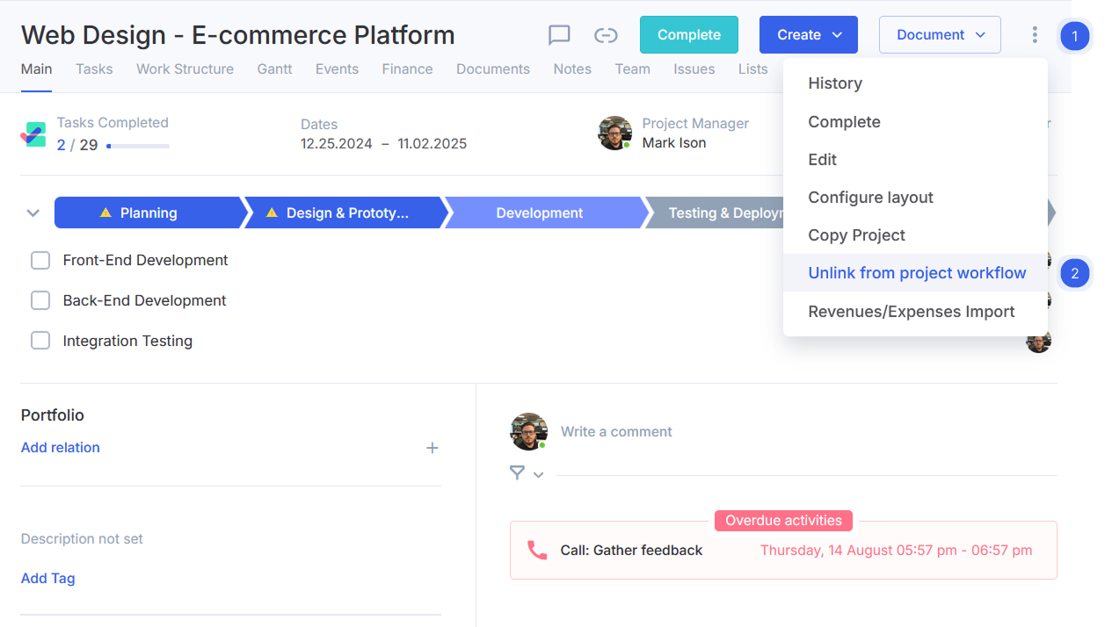1112x627 pixels.
Task: Expand the Document dropdown
Action: click(940, 35)
